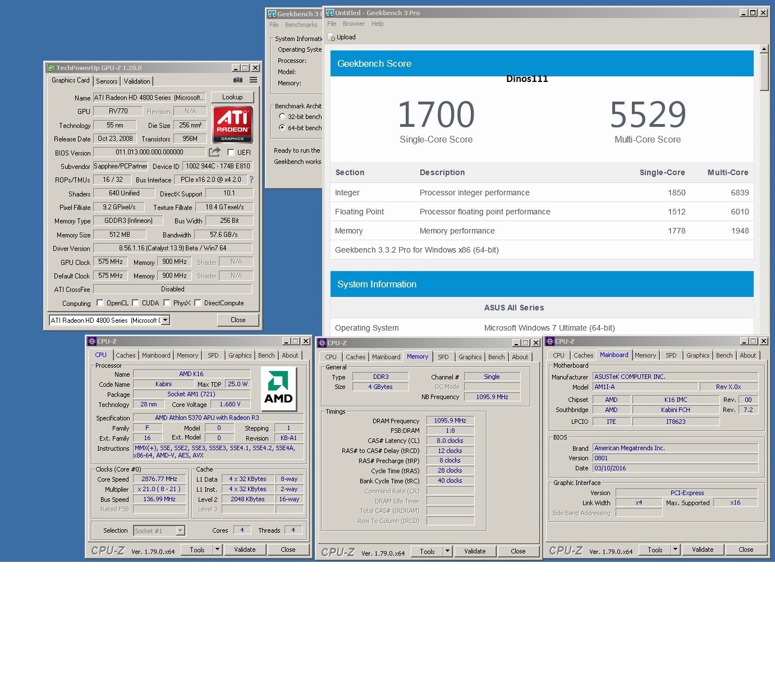Image resolution: width=775 pixels, height=673 pixels.
Task: Click Validate in the CPU-Z CPU window
Action: coord(245,550)
